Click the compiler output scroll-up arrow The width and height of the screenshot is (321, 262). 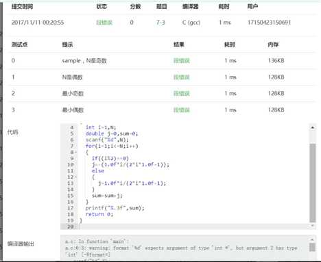point(313,239)
